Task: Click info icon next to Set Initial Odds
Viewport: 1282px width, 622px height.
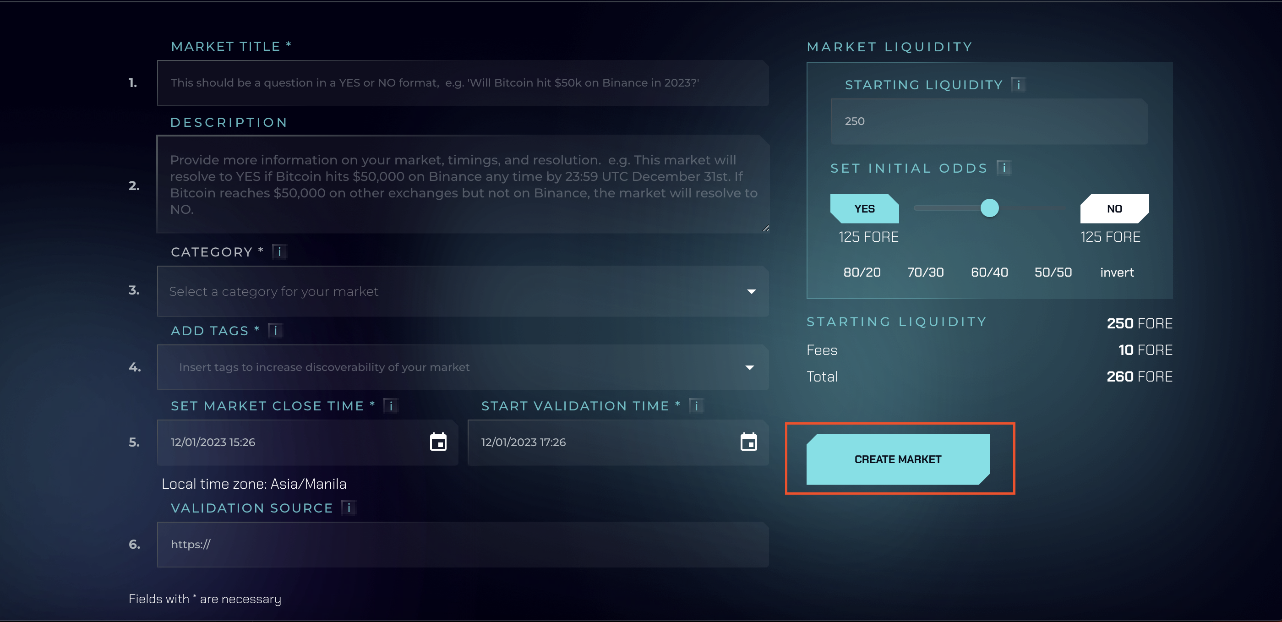Action: click(1004, 168)
